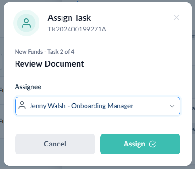Click the New Funds workflow label
Screen dimensions: 195x169
click(x=29, y=52)
